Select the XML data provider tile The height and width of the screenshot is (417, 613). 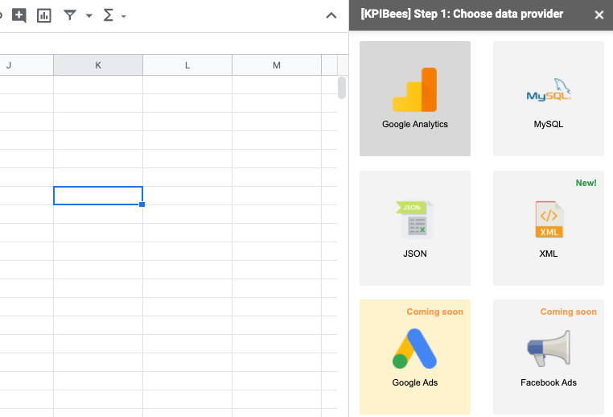click(x=549, y=228)
